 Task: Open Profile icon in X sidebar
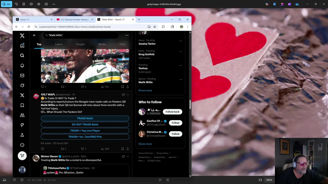click(22, 135)
